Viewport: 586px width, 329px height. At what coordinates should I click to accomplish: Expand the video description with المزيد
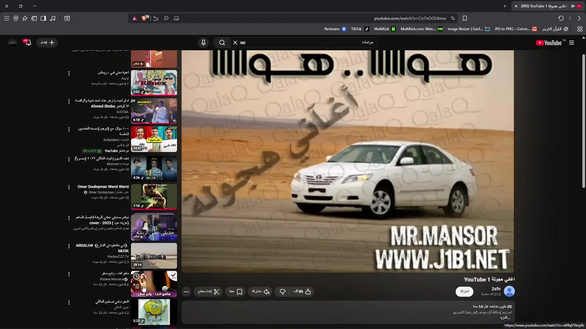click(505, 317)
